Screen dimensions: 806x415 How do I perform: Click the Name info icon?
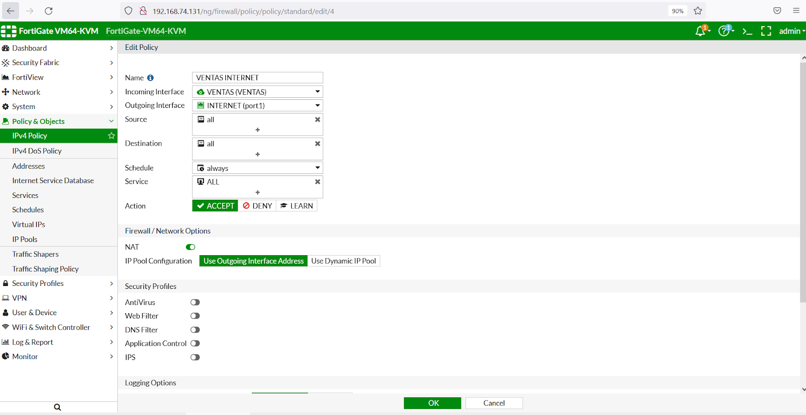[x=150, y=78]
